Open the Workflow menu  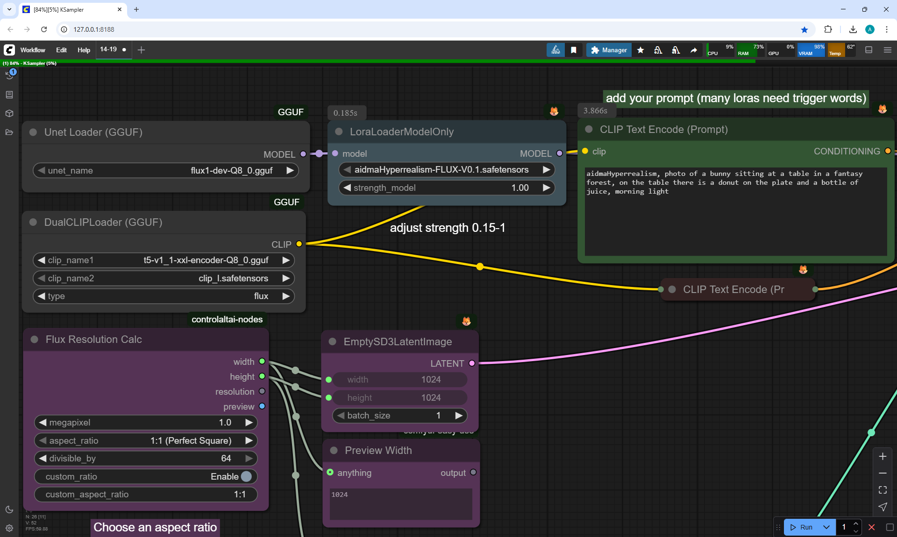pos(33,50)
